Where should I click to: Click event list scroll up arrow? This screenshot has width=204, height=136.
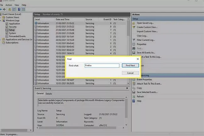(128, 19)
